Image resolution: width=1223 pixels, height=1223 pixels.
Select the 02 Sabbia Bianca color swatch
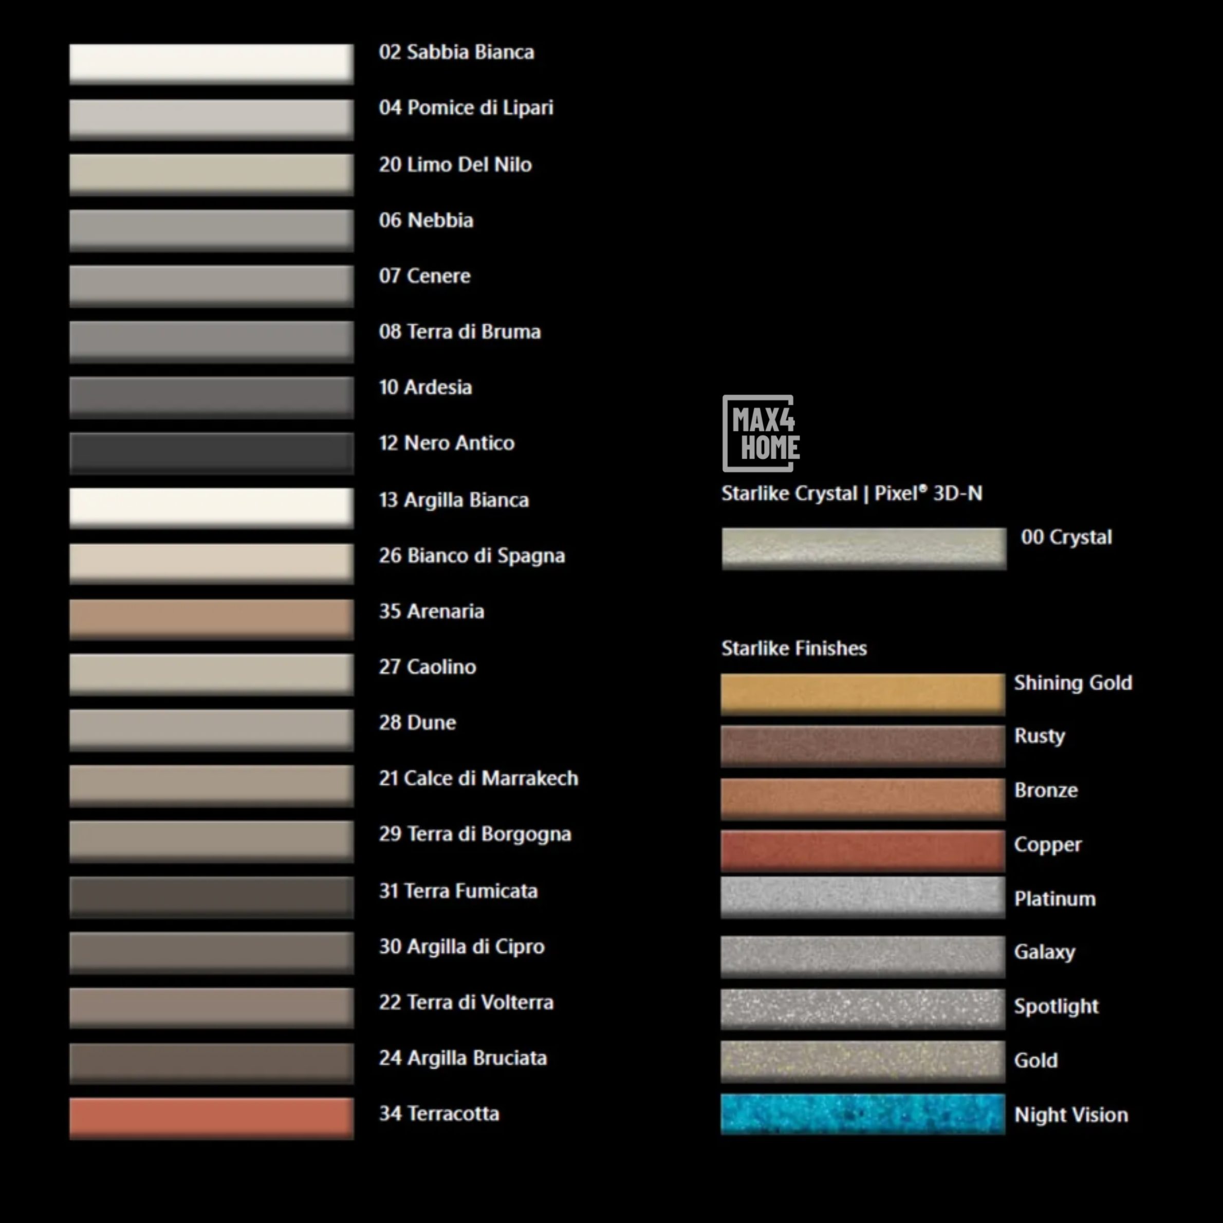pyautogui.click(x=211, y=64)
